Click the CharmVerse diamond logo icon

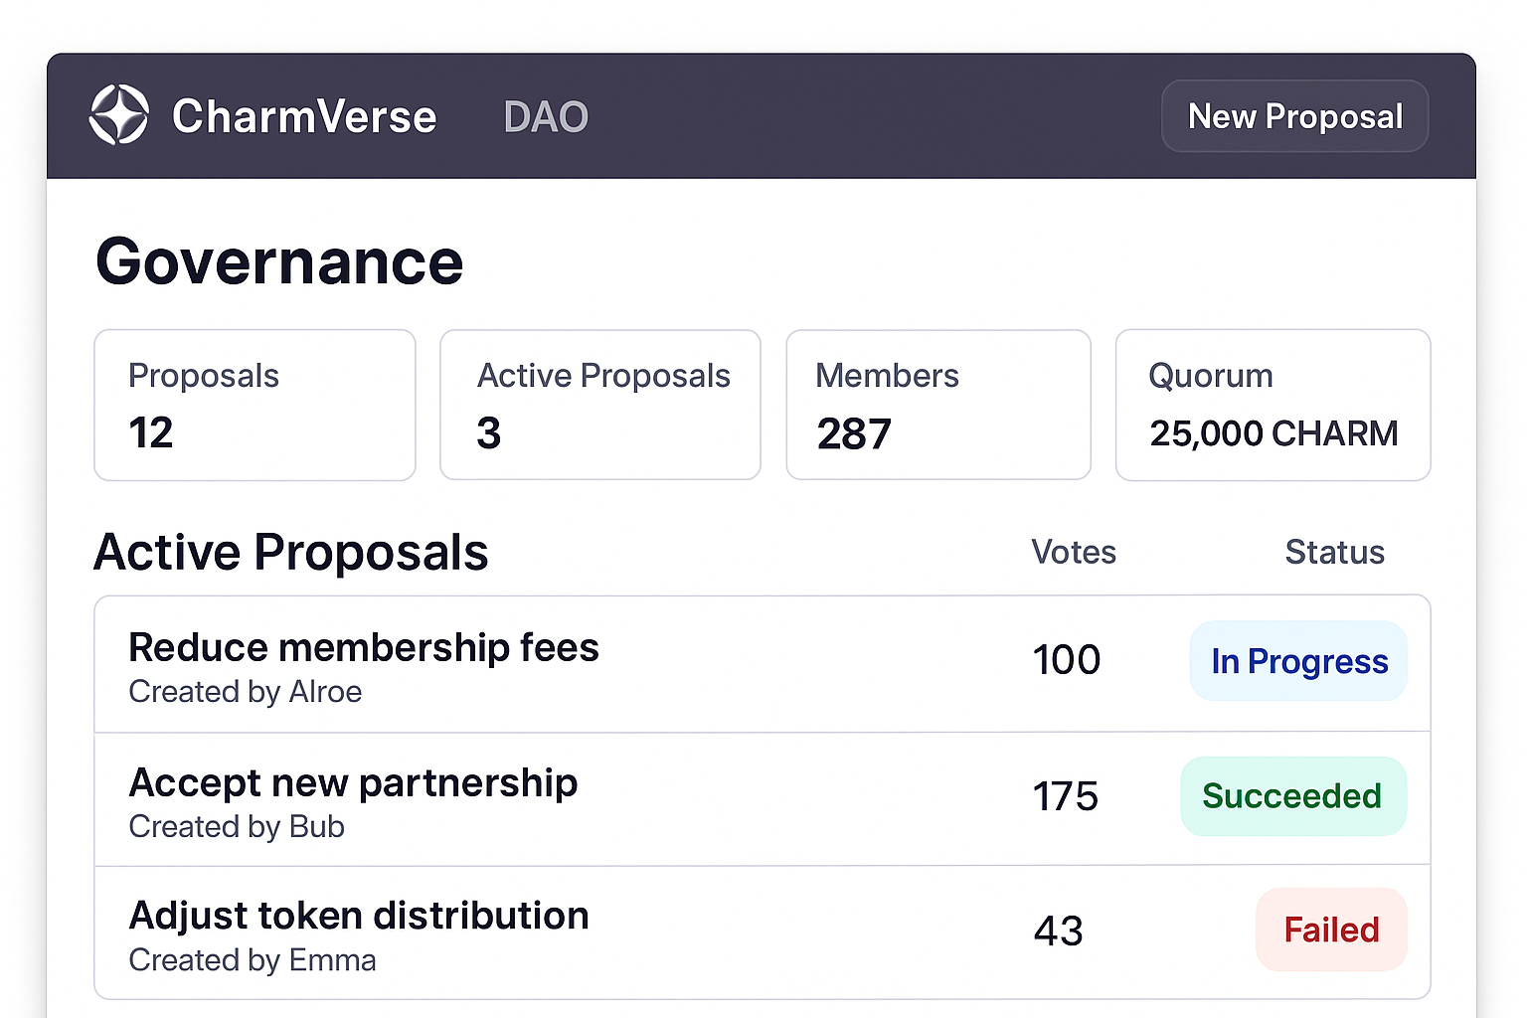pos(119,115)
